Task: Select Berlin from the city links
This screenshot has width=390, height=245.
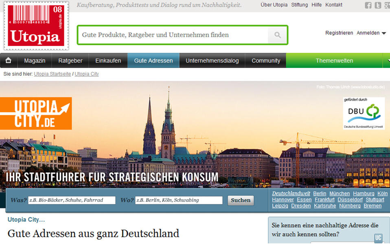Action: (x=320, y=193)
